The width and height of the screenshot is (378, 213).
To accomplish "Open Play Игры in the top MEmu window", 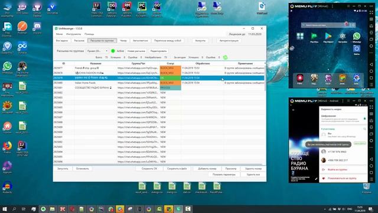I will click(314, 37).
